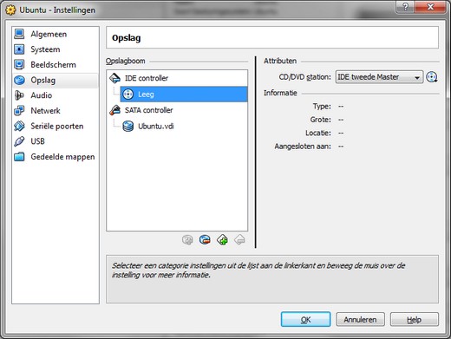Click the greyed add controller icon
Image resolution: width=451 pixels, height=339 pixels.
point(187,239)
